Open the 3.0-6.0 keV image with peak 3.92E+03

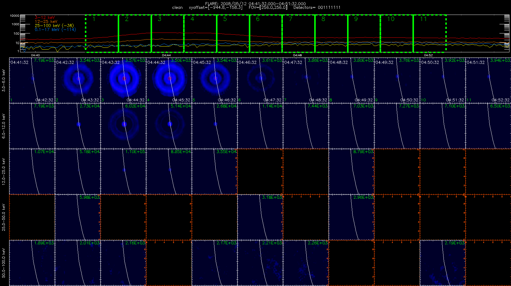pos(443,80)
